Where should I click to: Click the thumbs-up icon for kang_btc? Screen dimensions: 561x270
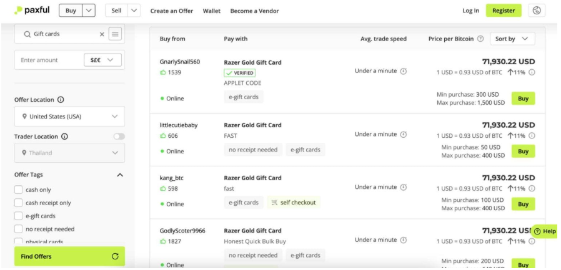point(163,188)
